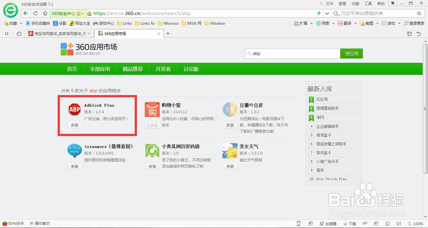Switch to the 淘宝信用查询 tab
The width and height of the screenshot is (428, 228).
click(59, 33)
